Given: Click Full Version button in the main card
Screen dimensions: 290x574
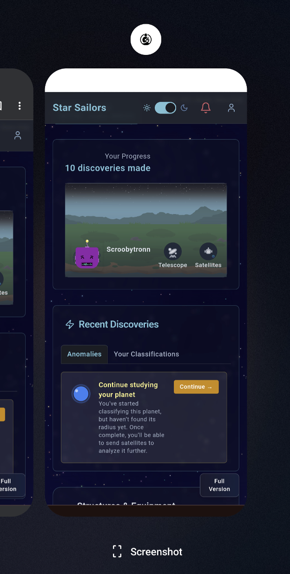Looking at the screenshot, I should tap(219, 485).
